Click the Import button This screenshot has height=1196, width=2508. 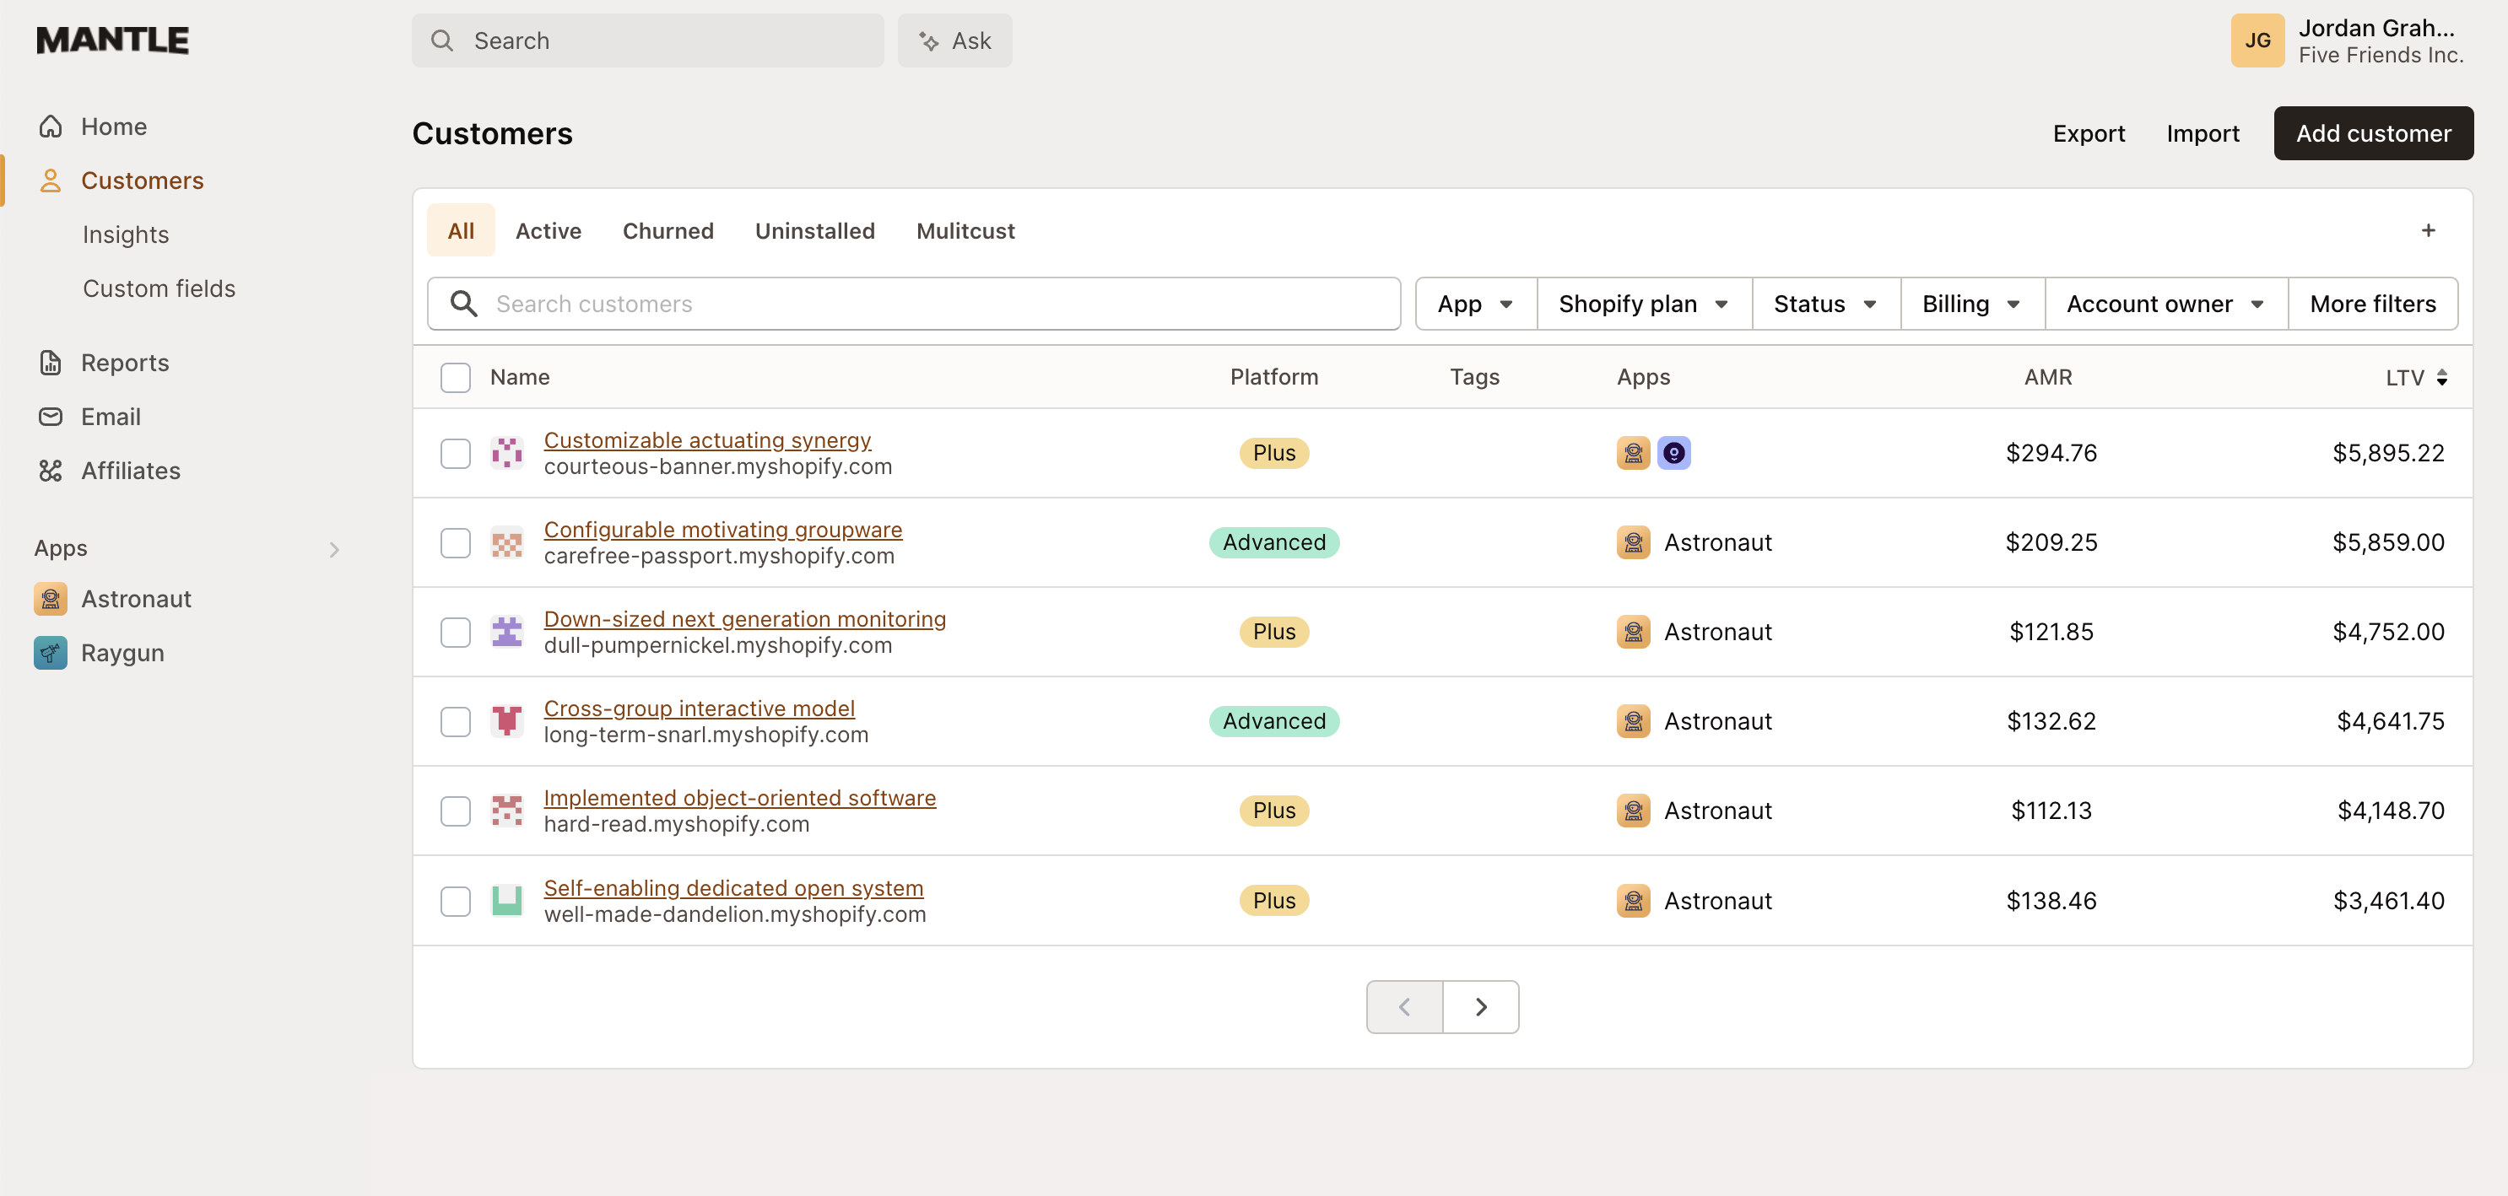pos(2203,133)
